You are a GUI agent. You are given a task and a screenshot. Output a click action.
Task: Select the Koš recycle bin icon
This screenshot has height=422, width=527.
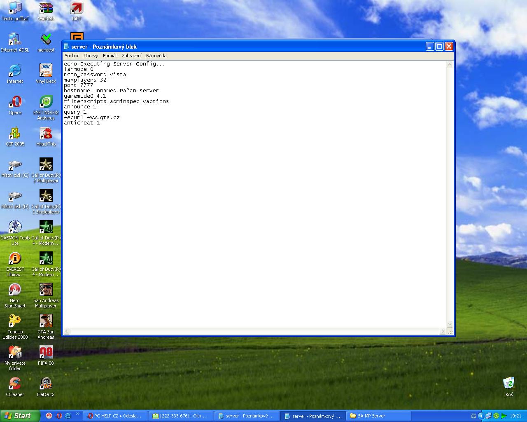click(509, 387)
